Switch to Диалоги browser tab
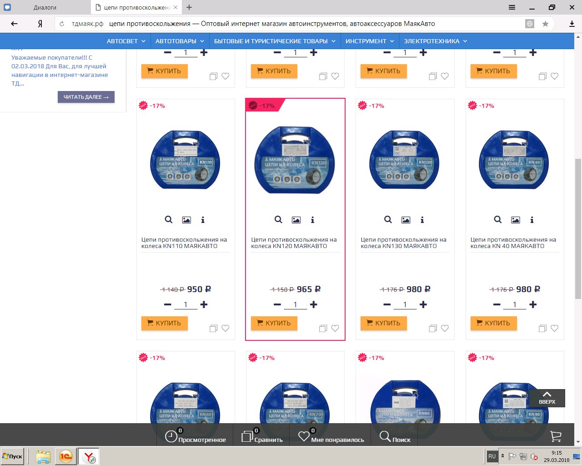This screenshot has height=466, width=582. point(45,7)
